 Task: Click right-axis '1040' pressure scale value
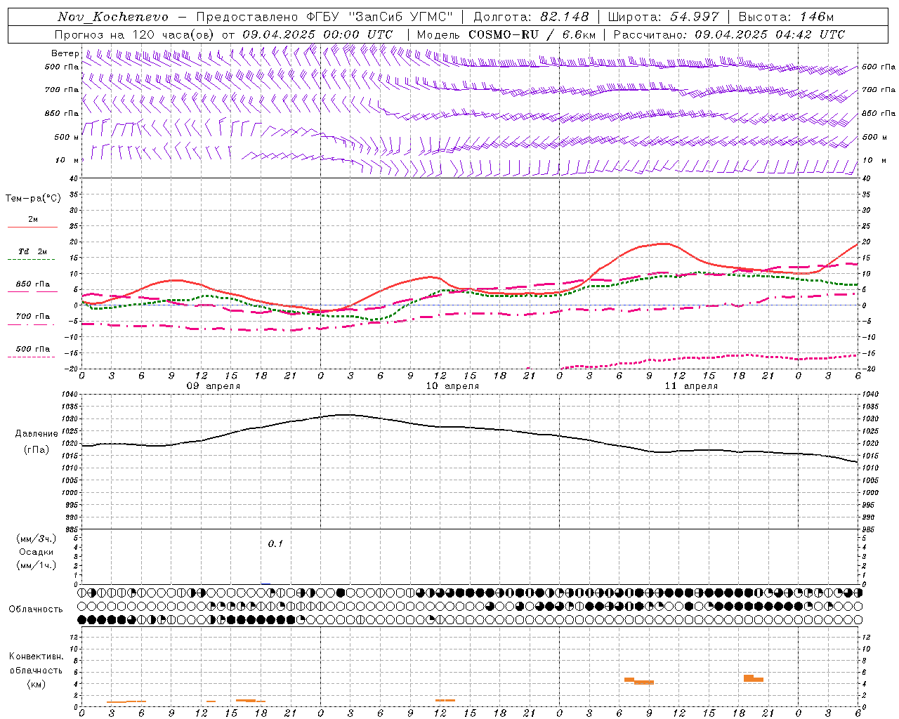(870, 394)
